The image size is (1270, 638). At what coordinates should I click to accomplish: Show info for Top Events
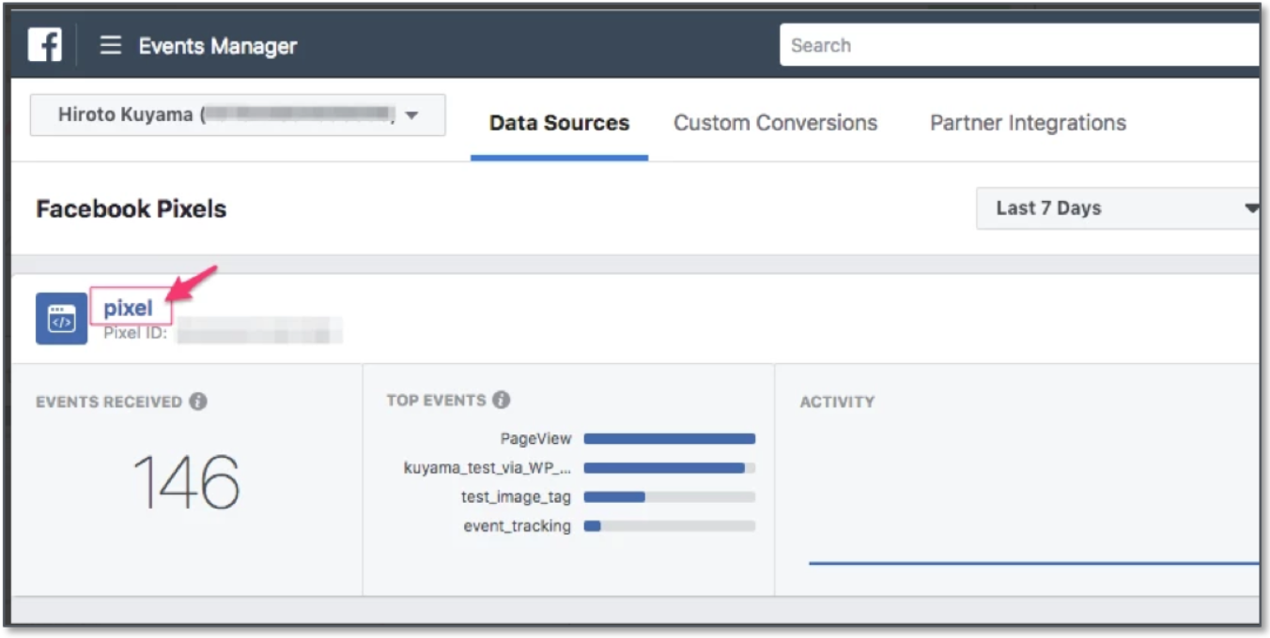[502, 401]
